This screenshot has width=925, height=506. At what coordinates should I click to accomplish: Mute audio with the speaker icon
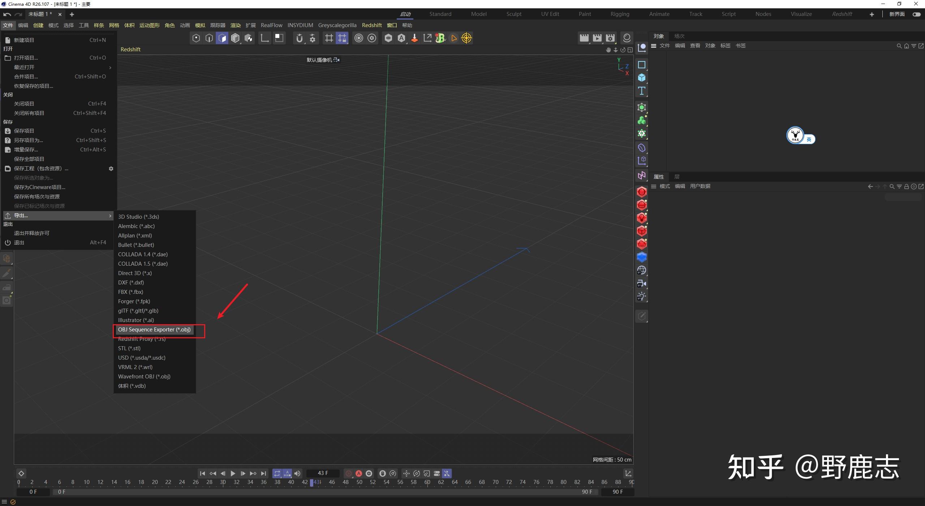point(297,473)
